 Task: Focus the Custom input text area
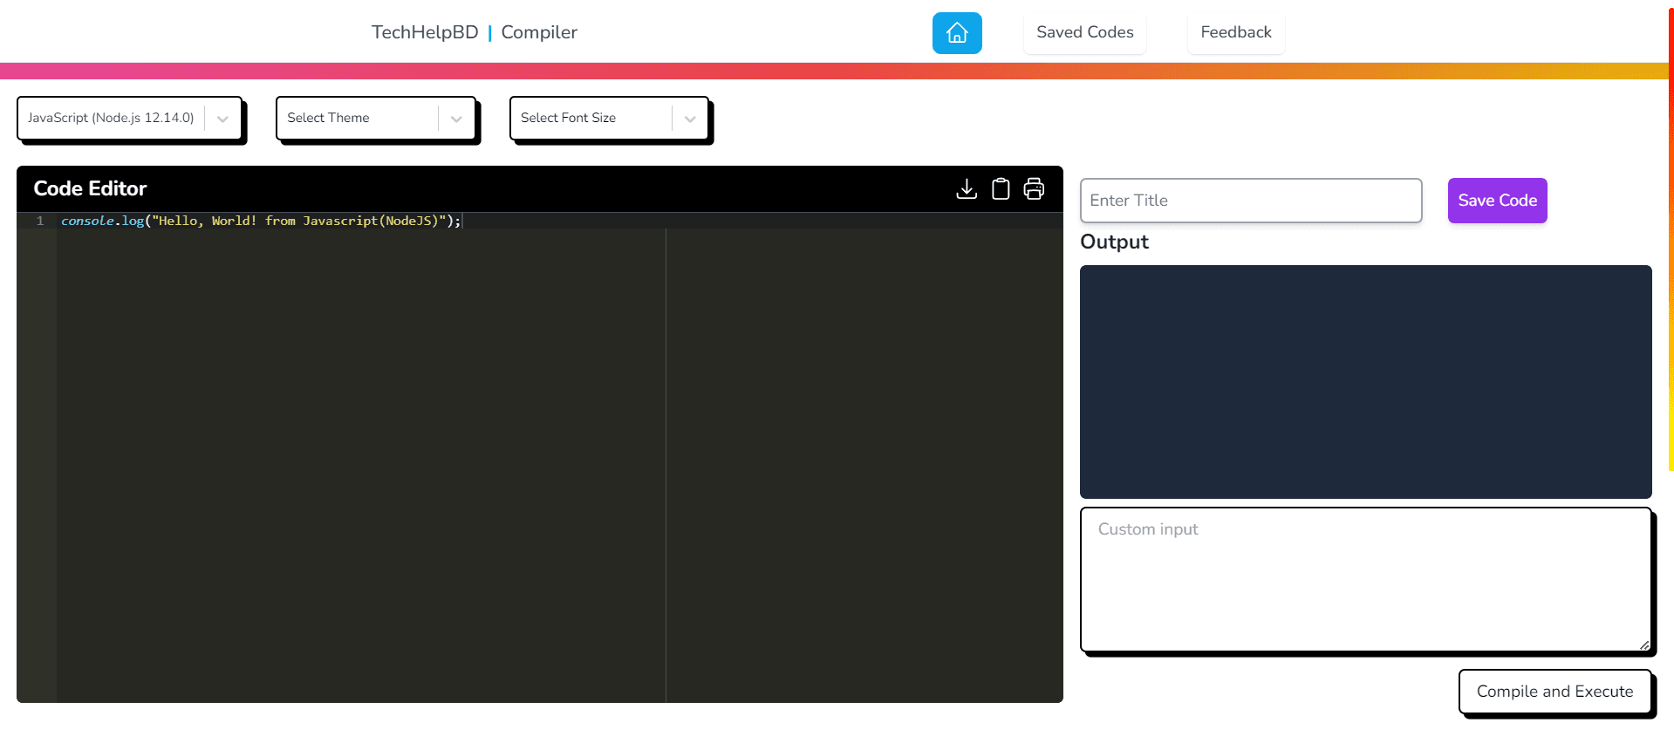pos(1365,579)
